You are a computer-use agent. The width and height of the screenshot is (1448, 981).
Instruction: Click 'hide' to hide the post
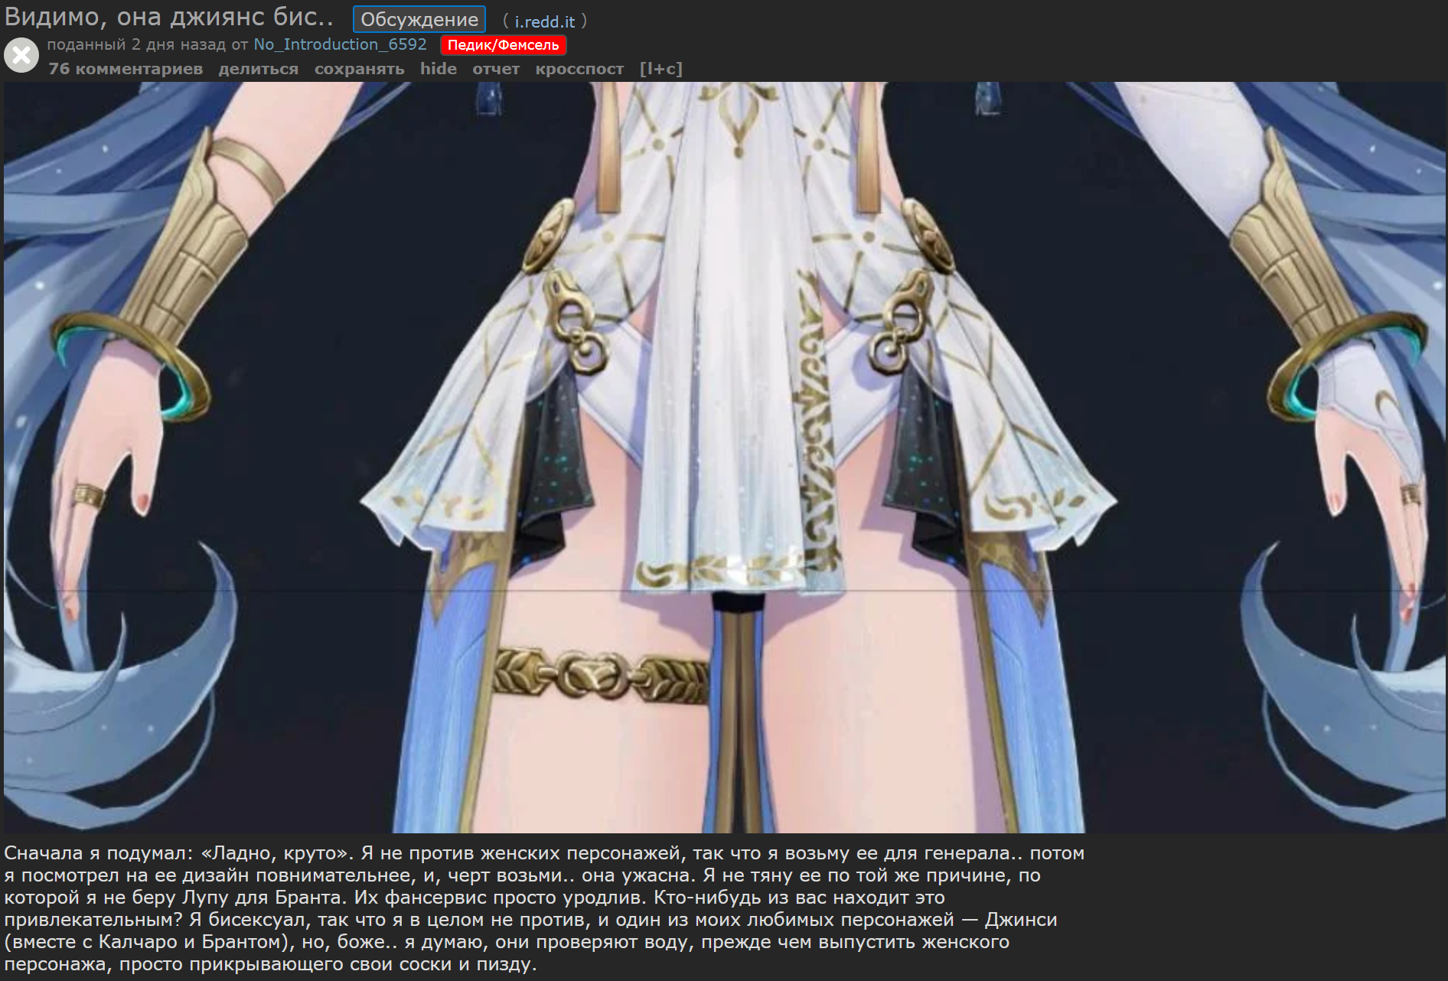click(x=439, y=69)
